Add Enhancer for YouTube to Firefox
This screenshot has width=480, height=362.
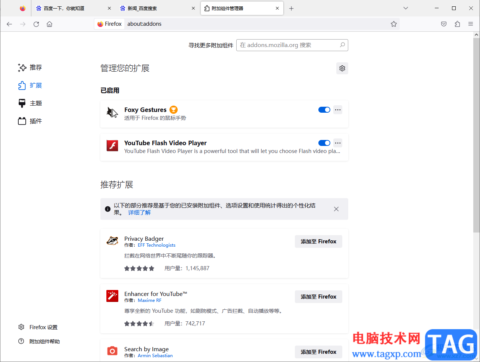pos(318,297)
